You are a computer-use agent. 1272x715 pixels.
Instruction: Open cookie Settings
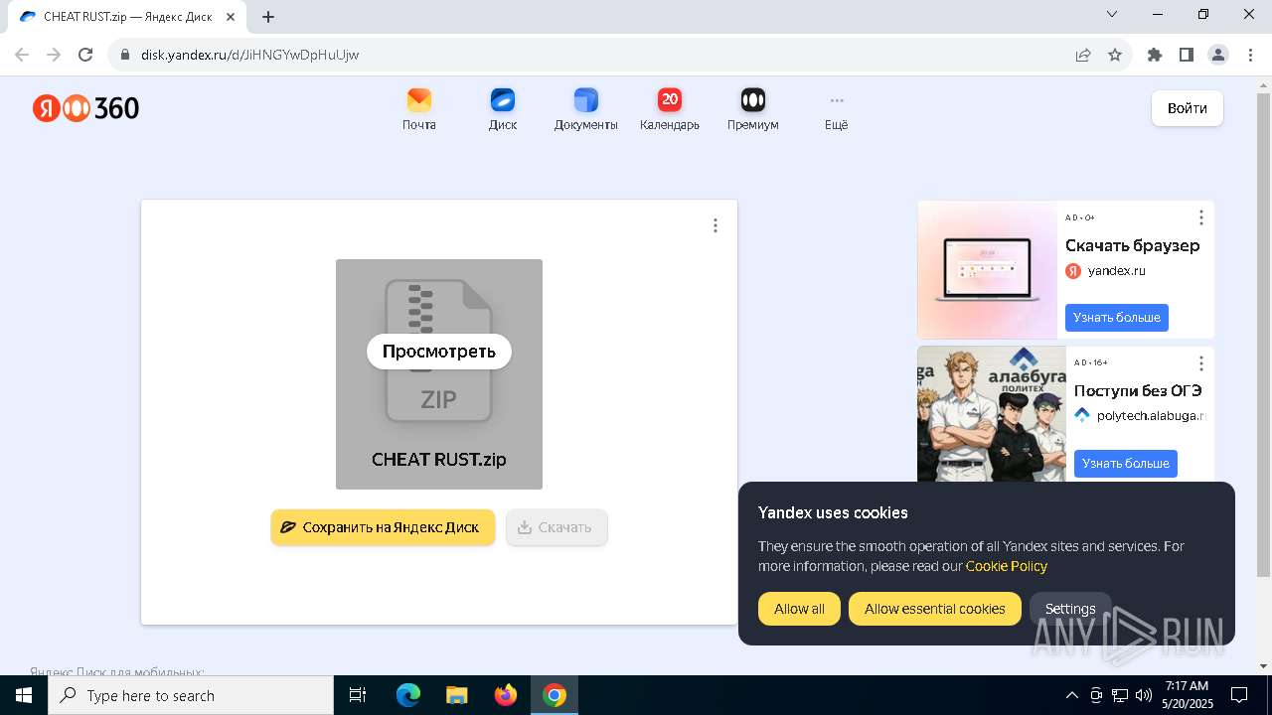point(1070,609)
